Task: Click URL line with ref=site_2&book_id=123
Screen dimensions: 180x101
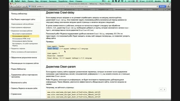Action: (x=74, y=95)
